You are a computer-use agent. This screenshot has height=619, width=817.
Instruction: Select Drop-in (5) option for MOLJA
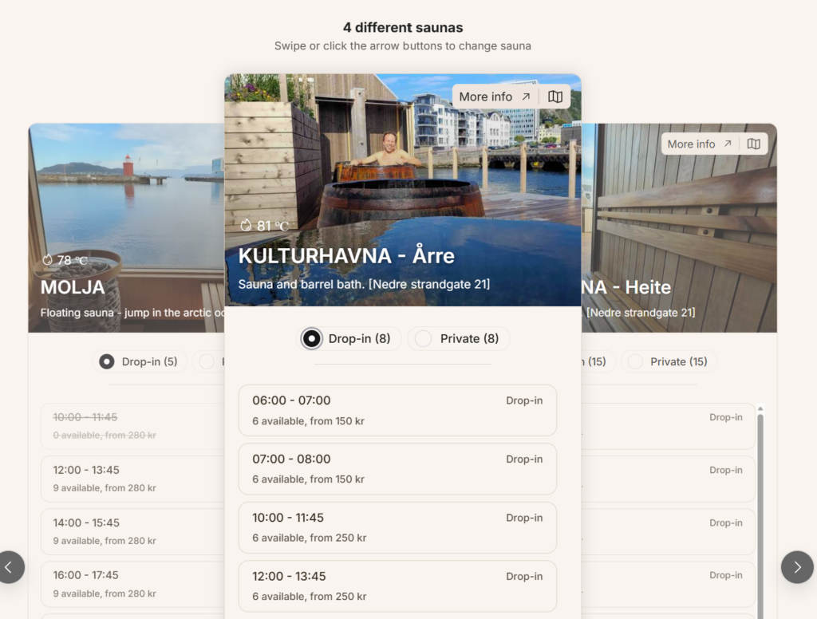140,361
